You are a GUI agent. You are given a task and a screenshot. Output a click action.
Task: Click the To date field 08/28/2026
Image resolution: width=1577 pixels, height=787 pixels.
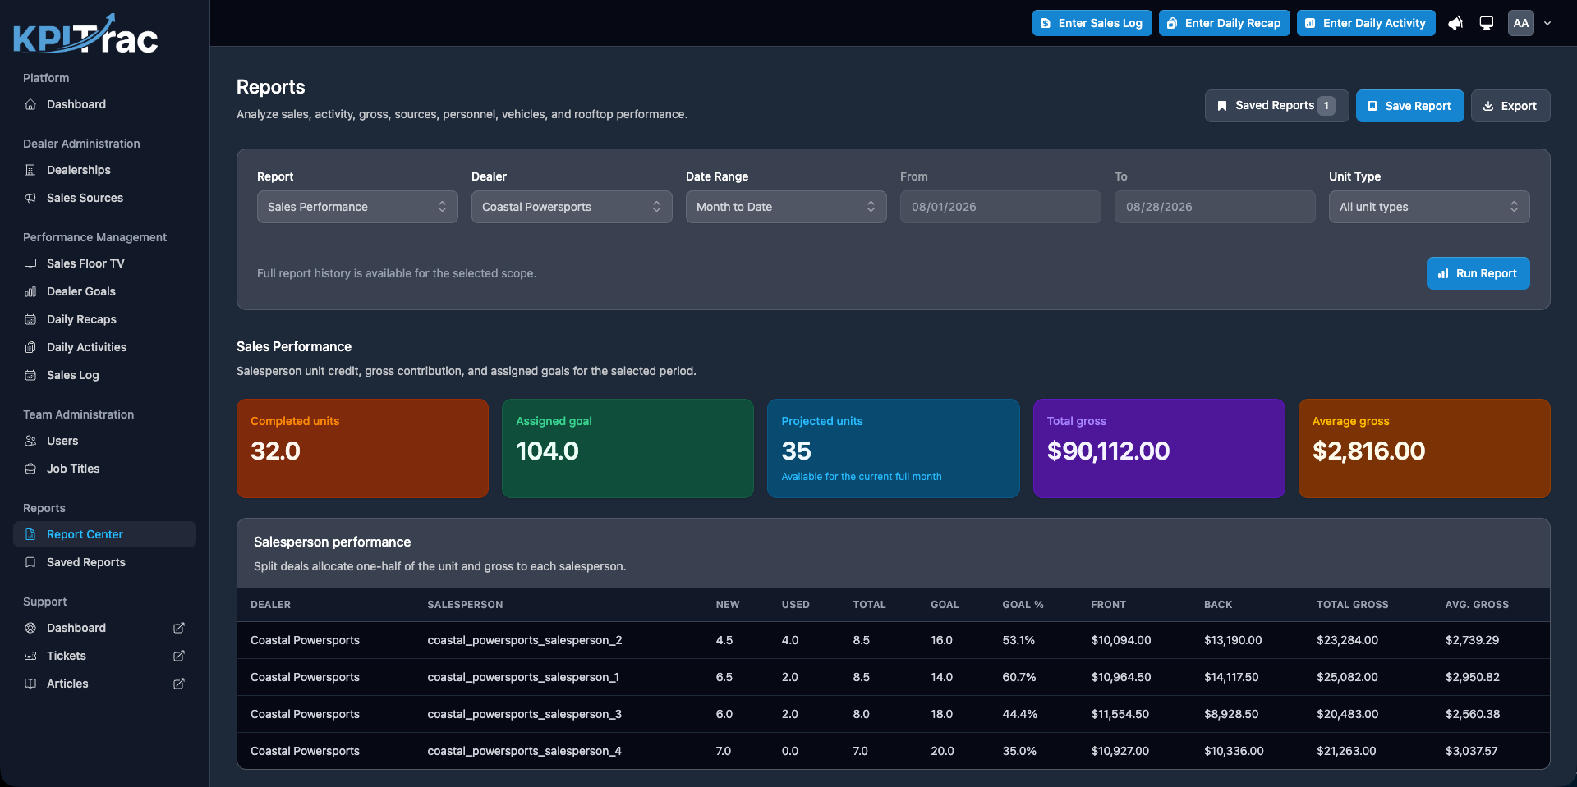[1215, 207]
